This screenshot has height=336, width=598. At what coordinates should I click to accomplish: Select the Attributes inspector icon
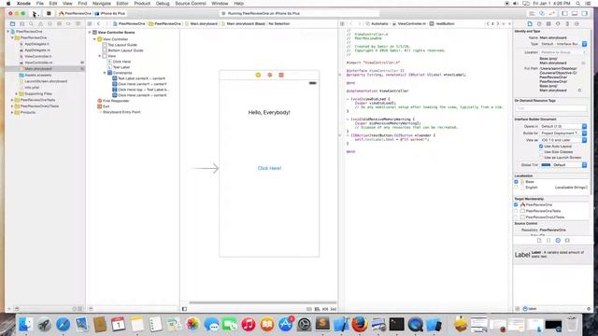(x=558, y=23)
